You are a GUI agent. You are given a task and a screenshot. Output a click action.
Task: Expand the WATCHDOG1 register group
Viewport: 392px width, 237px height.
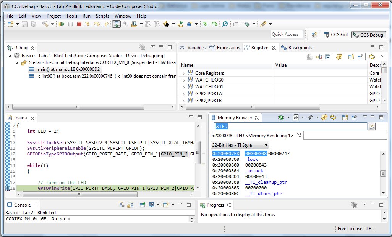pos(183,87)
